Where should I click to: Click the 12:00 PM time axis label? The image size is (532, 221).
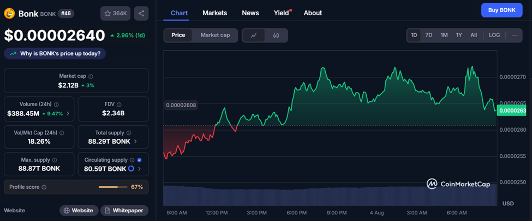(217, 213)
